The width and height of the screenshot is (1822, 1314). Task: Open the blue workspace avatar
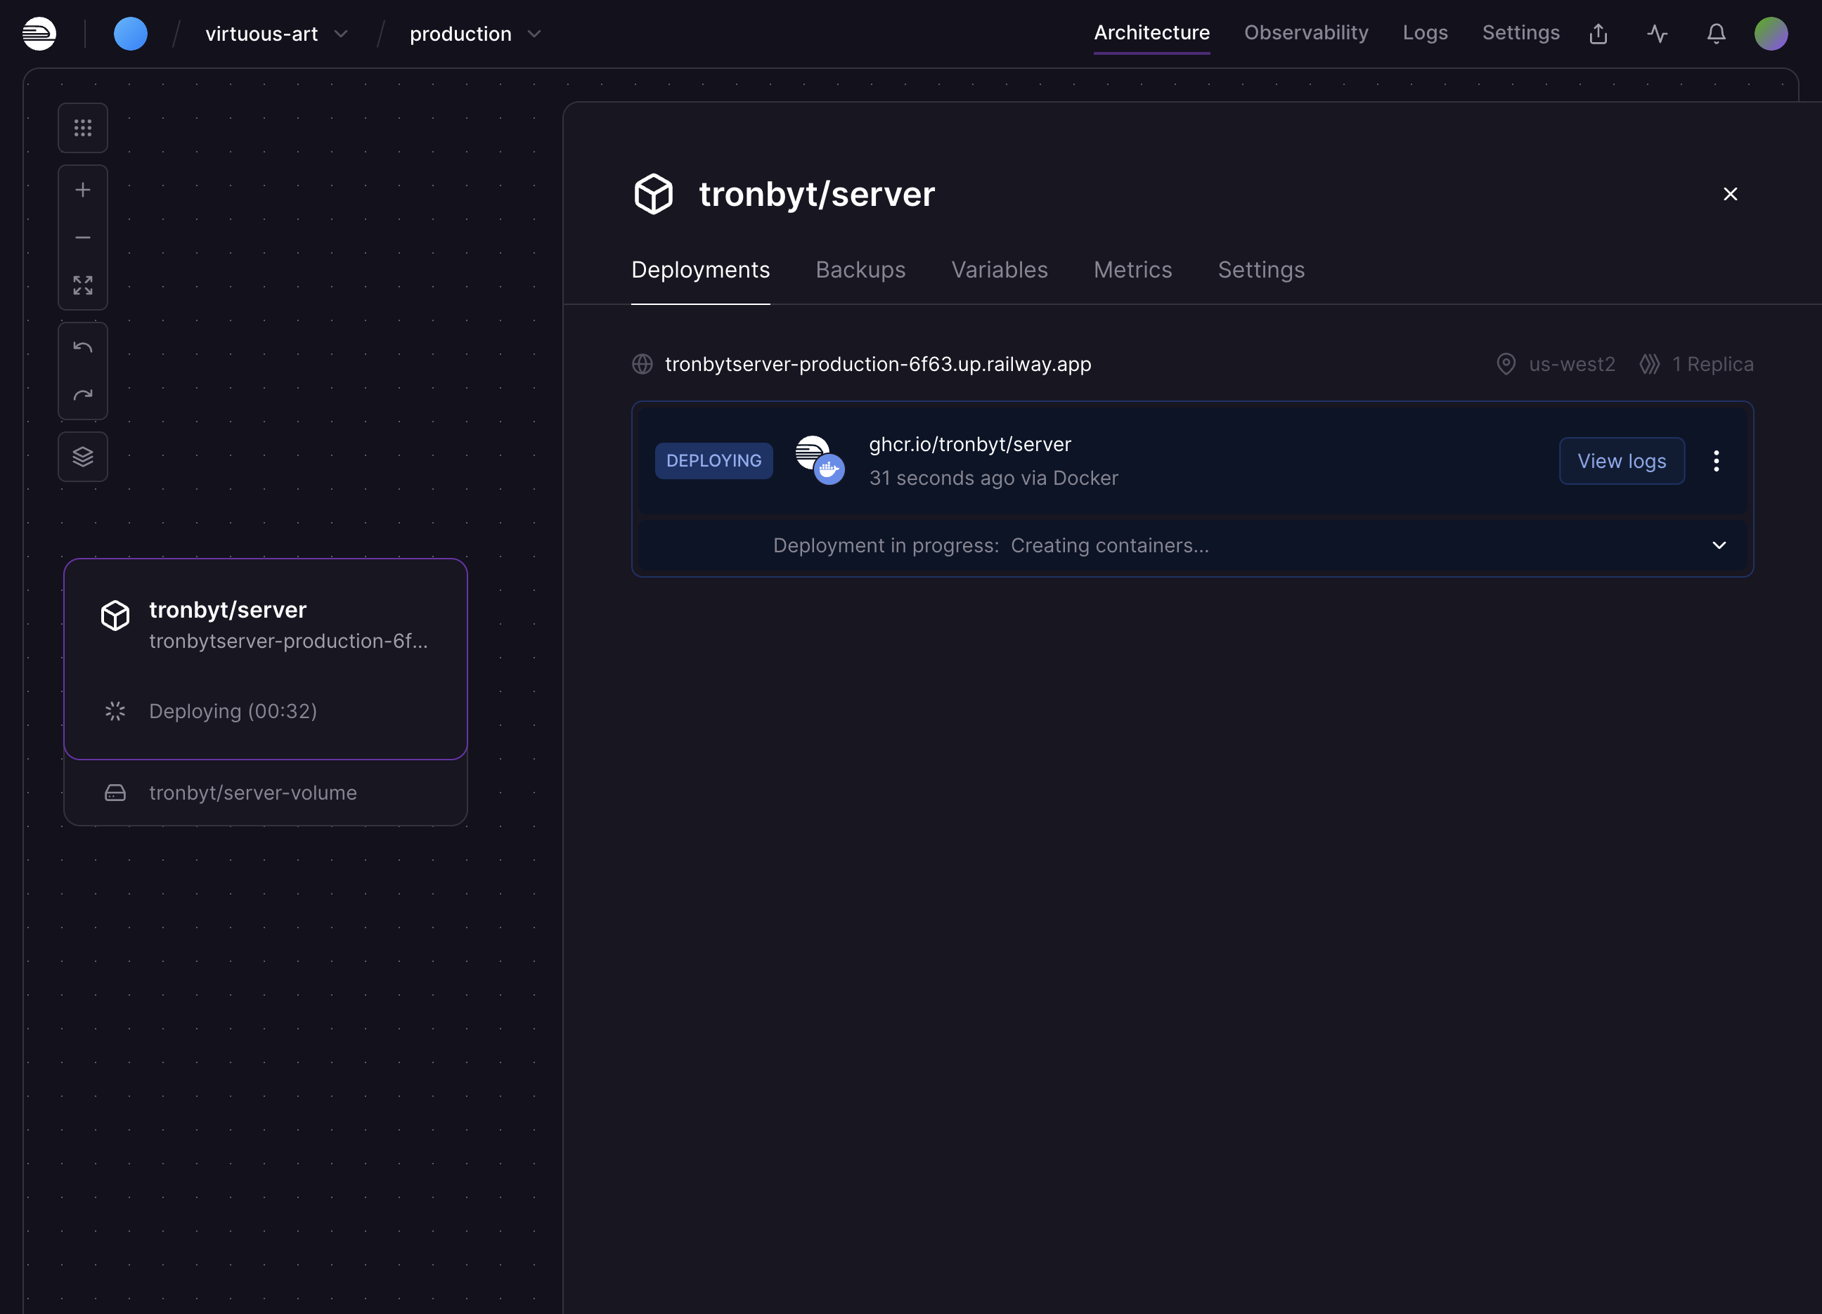(131, 34)
